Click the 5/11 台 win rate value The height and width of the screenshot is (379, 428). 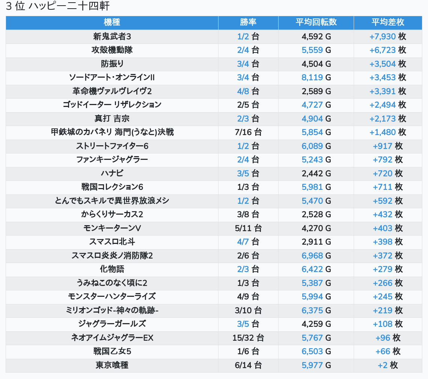tap(248, 228)
